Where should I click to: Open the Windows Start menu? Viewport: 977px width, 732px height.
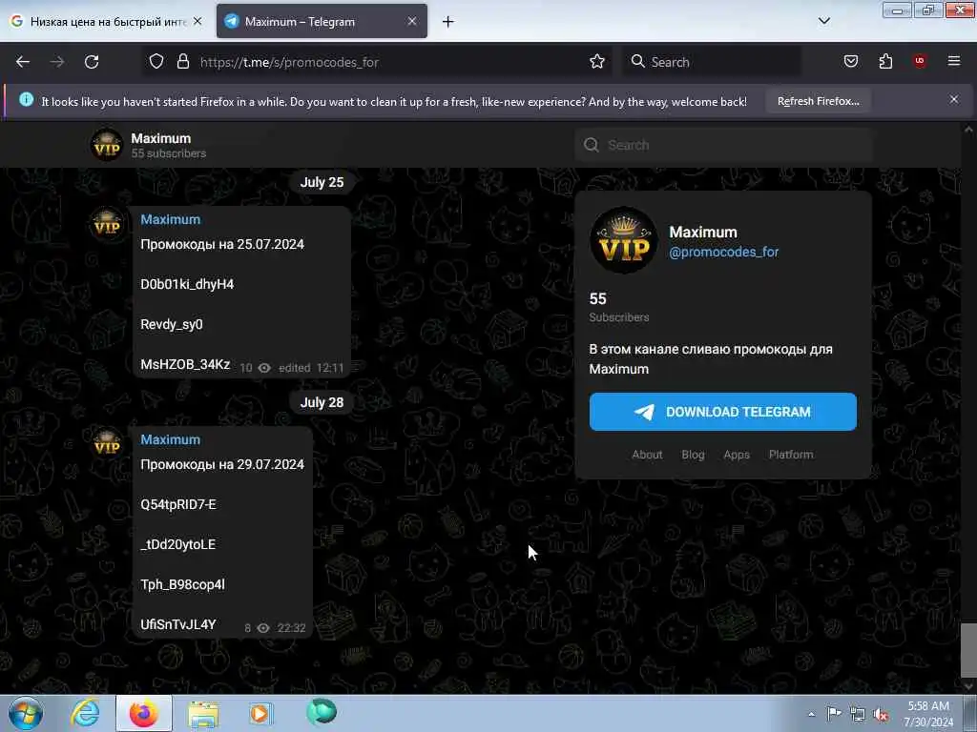click(x=26, y=713)
